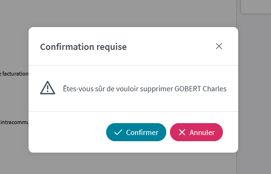Click the checkmark icon inside Confirmer

click(x=118, y=132)
